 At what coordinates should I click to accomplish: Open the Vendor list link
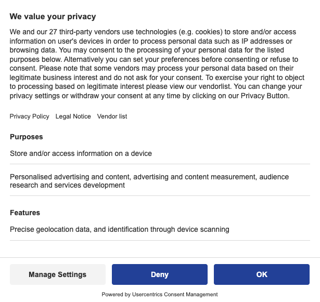112,116
